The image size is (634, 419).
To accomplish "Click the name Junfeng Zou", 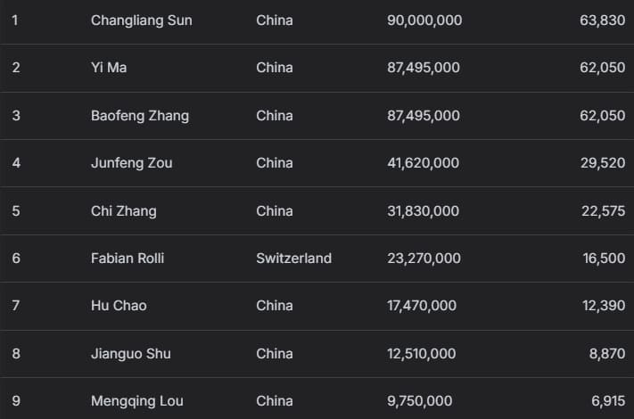I will 131,163.
